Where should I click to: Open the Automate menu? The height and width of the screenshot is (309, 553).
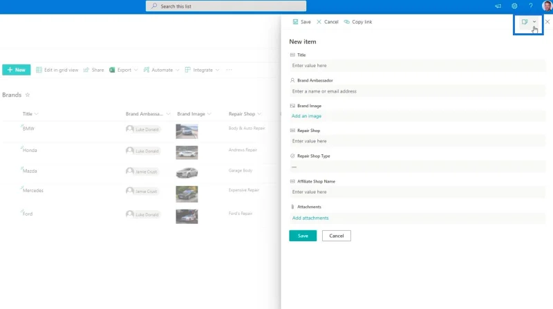(x=162, y=70)
